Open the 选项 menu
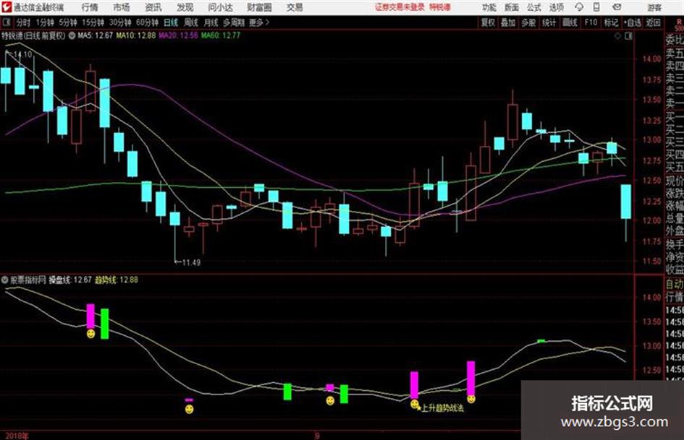The width and height of the screenshot is (684, 440). [557, 7]
